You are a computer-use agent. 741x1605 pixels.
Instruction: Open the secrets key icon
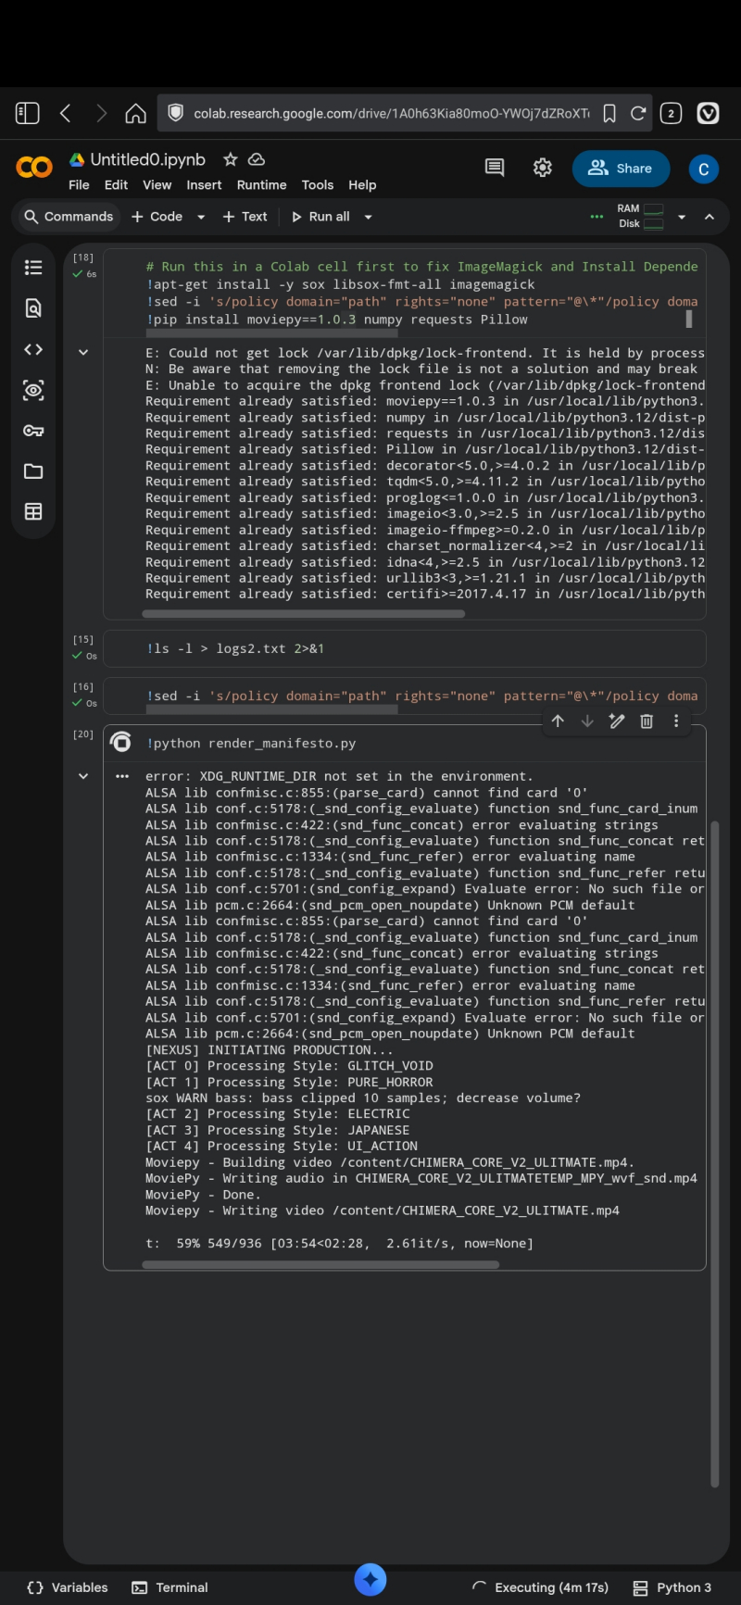(33, 431)
